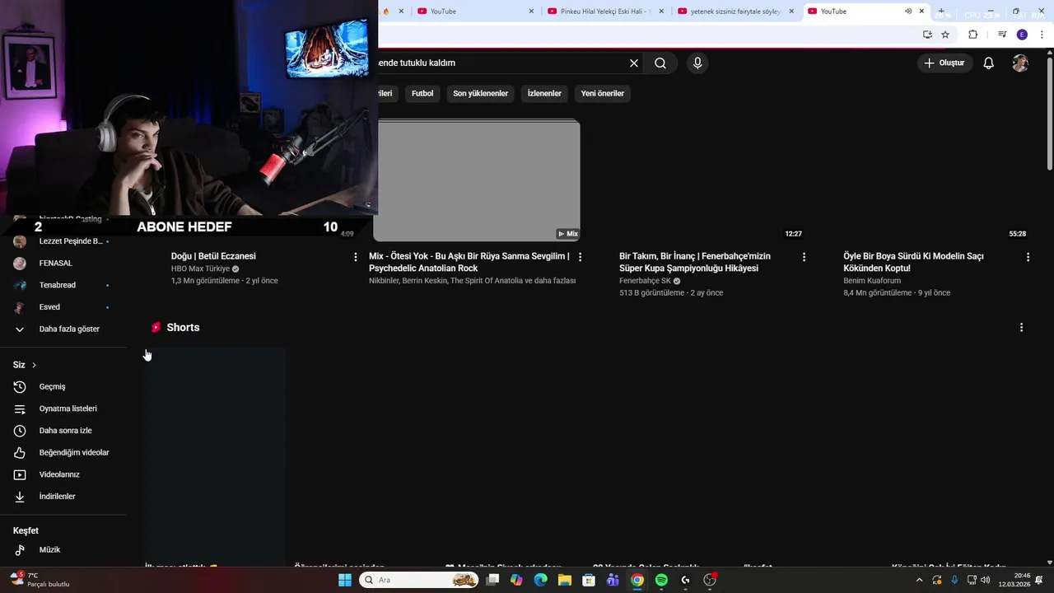Select the İzlenenler filter chip
The image size is (1054, 593).
[544, 93]
